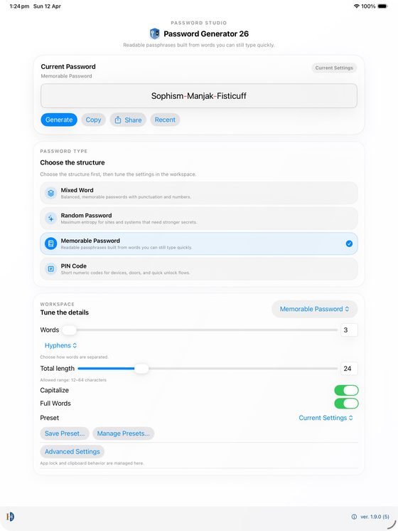Open the Hyphens separator dropdown
The width and height of the screenshot is (398, 531).
click(x=61, y=345)
